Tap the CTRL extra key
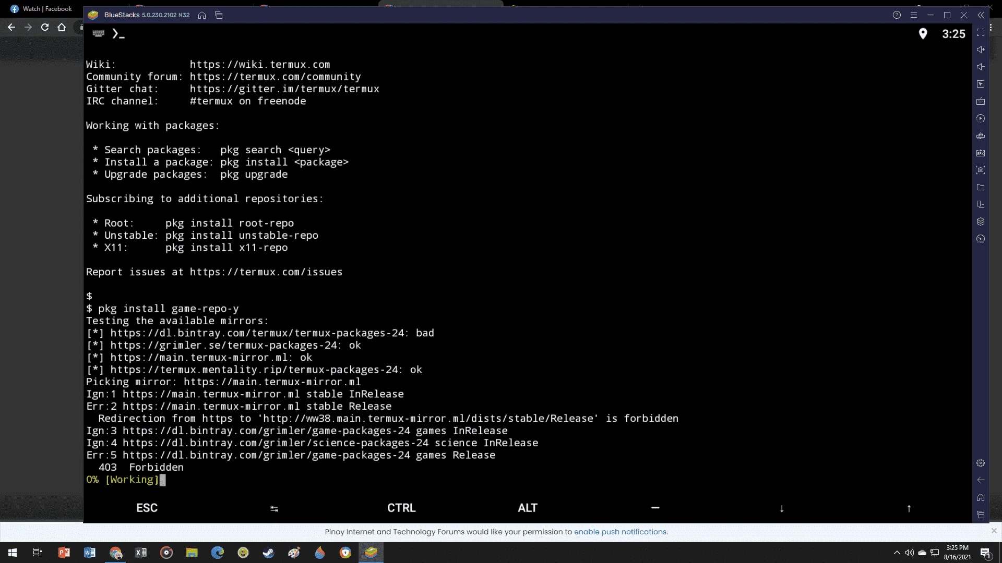Viewport: 1002px width, 563px height. 401,508
